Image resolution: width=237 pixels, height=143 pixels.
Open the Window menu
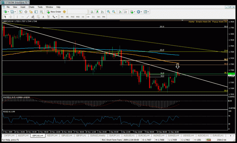point(49,7)
